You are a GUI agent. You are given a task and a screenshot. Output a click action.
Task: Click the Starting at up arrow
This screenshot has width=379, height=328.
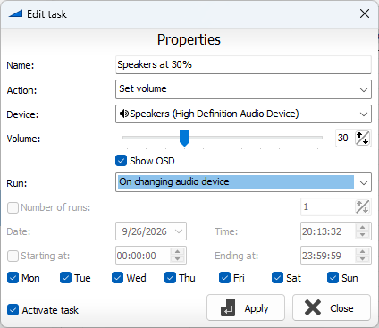point(177,252)
